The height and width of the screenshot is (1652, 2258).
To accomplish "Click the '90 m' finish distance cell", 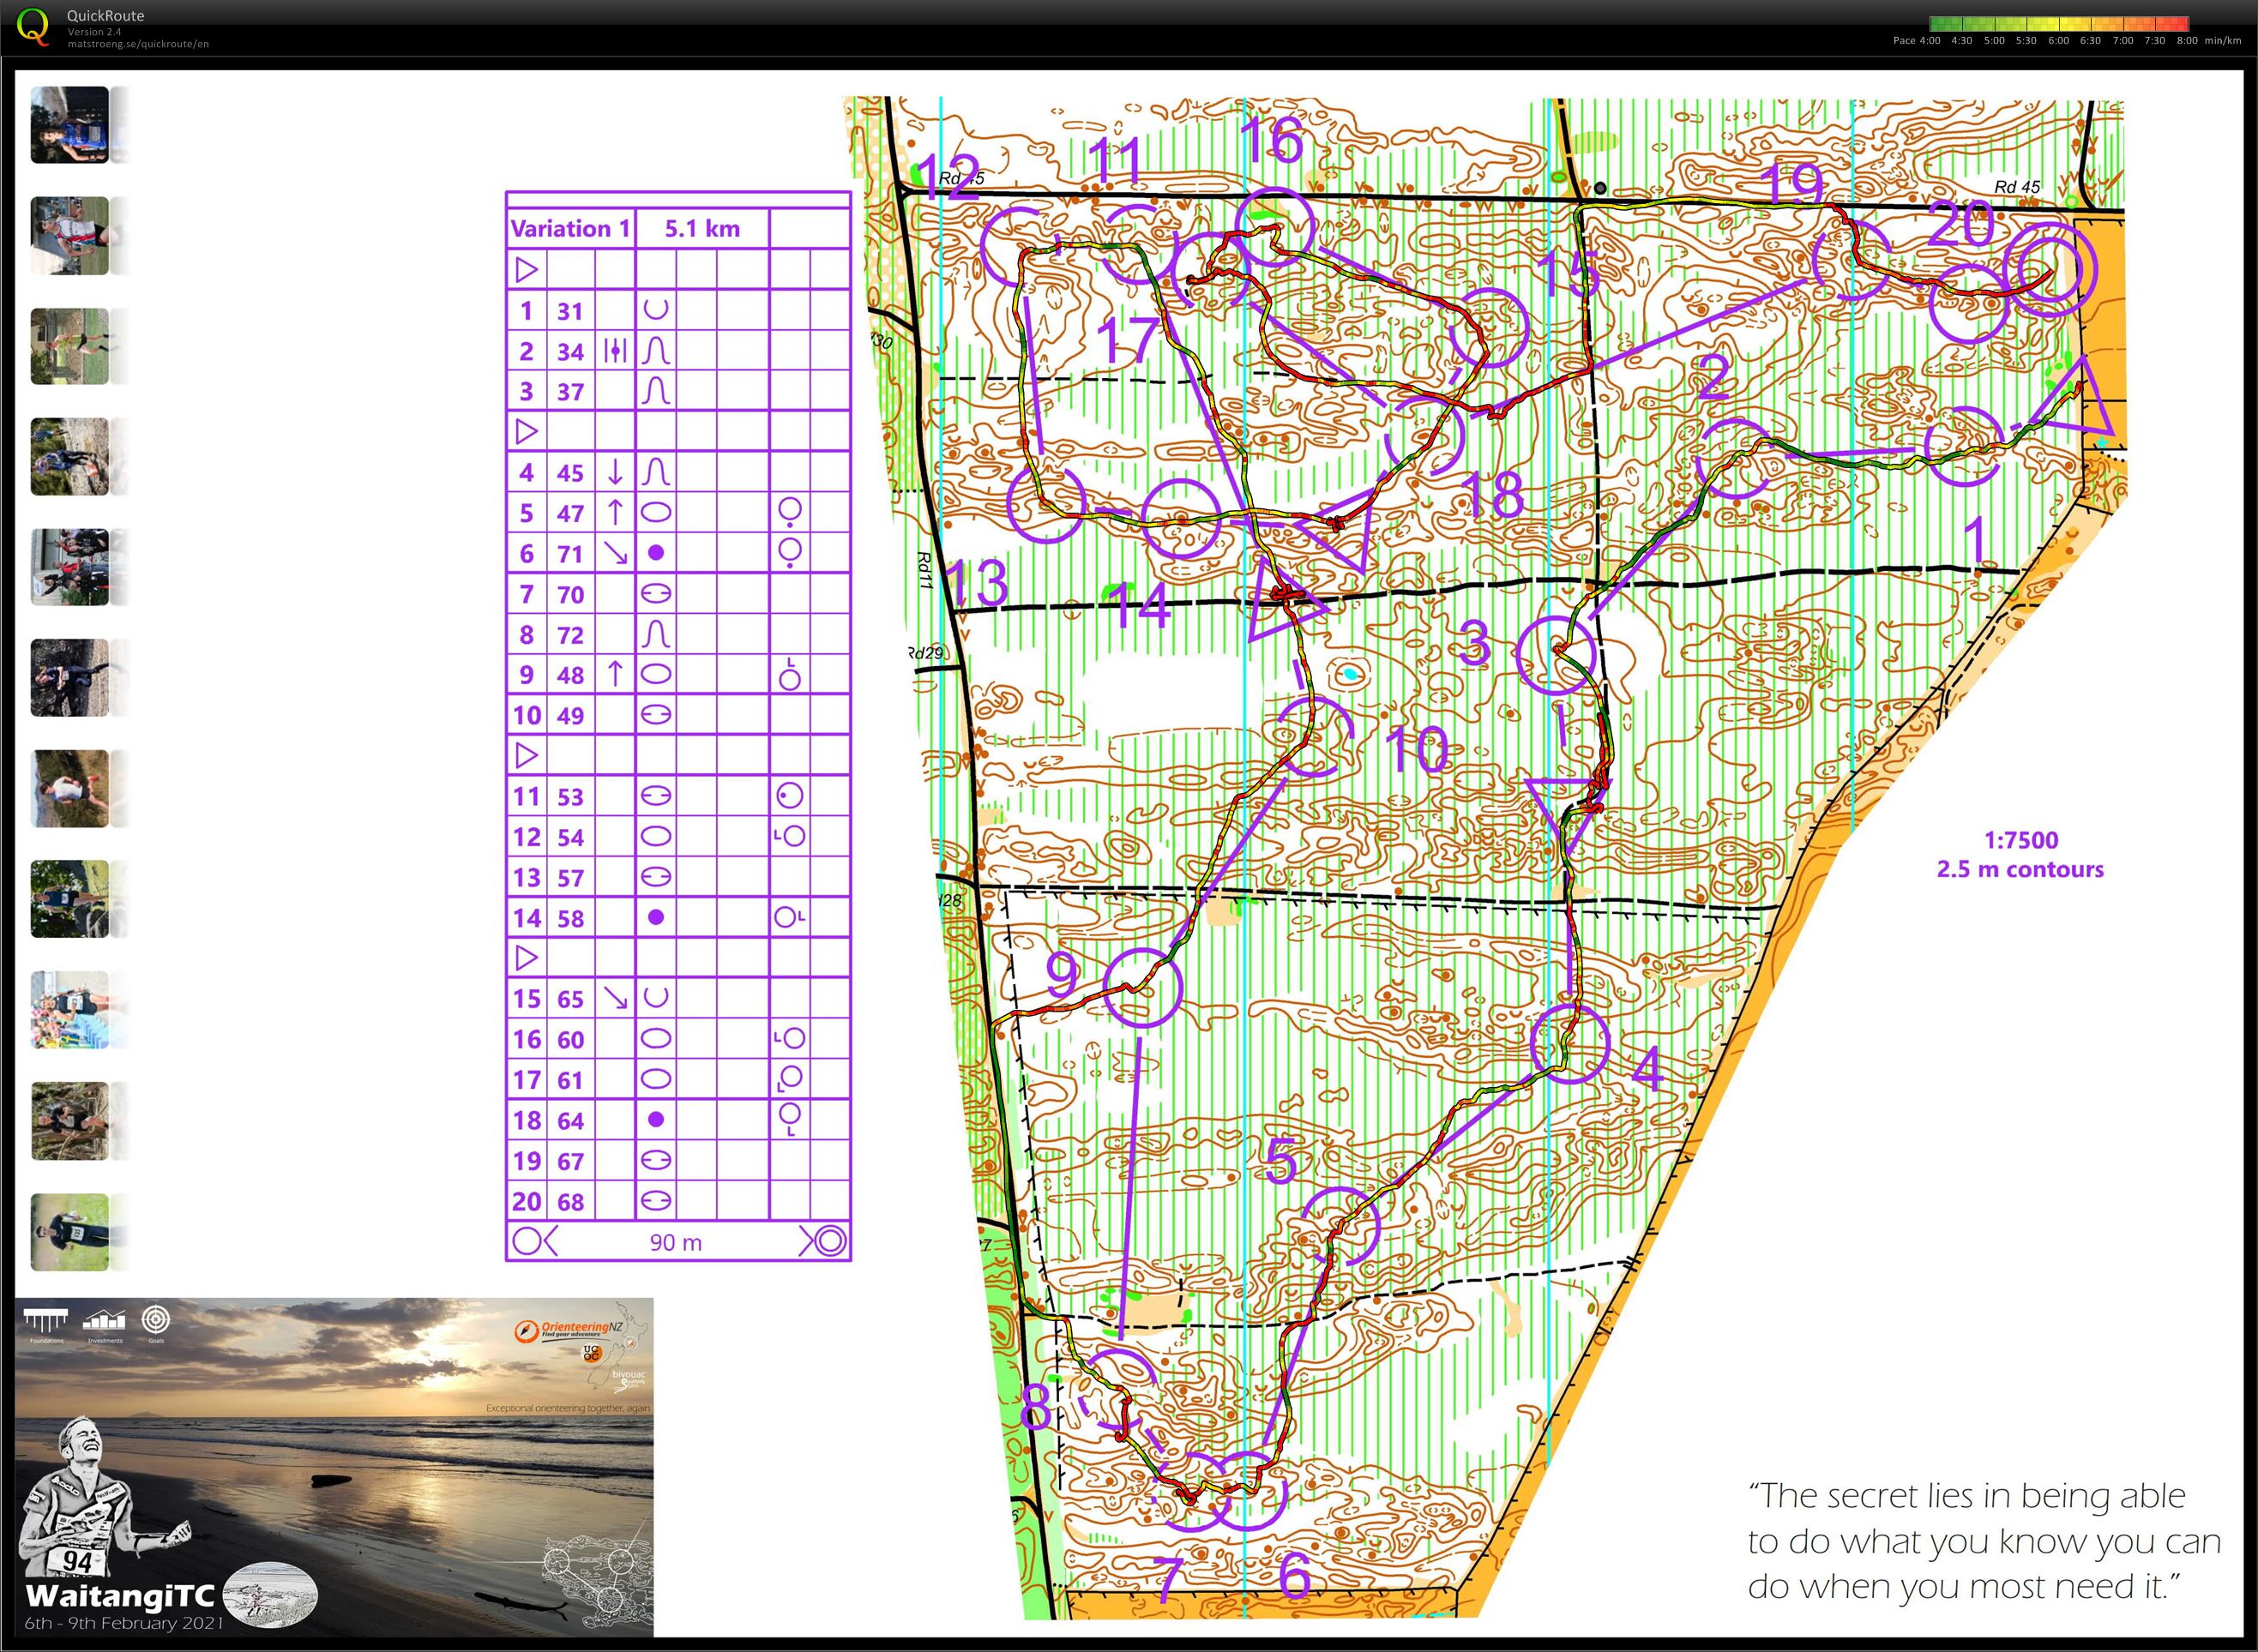I will pos(677,1242).
